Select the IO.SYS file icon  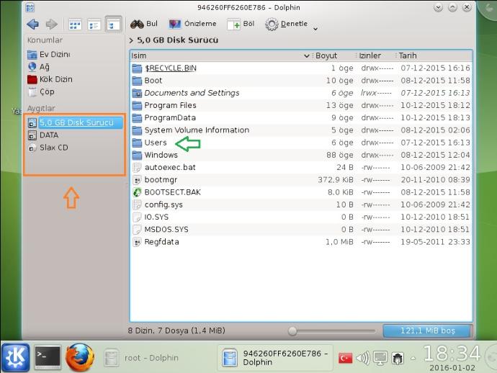[137, 217]
